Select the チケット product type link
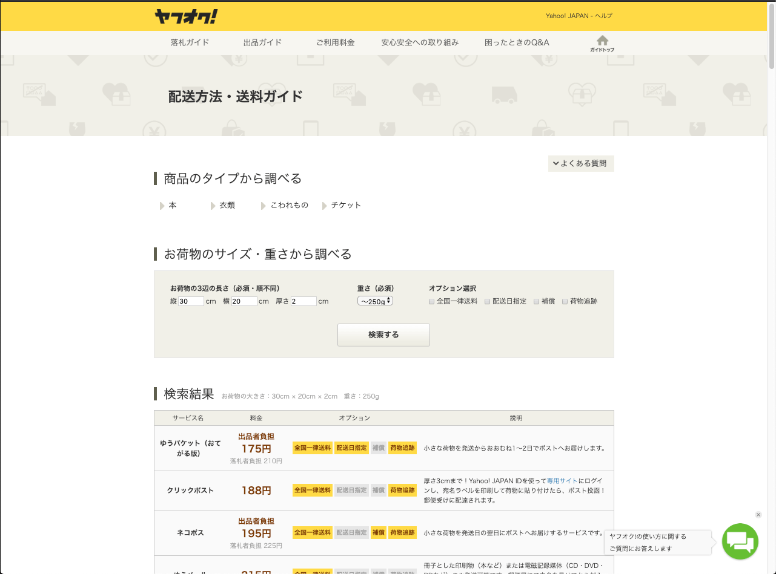The height and width of the screenshot is (574, 776). pyautogui.click(x=347, y=206)
